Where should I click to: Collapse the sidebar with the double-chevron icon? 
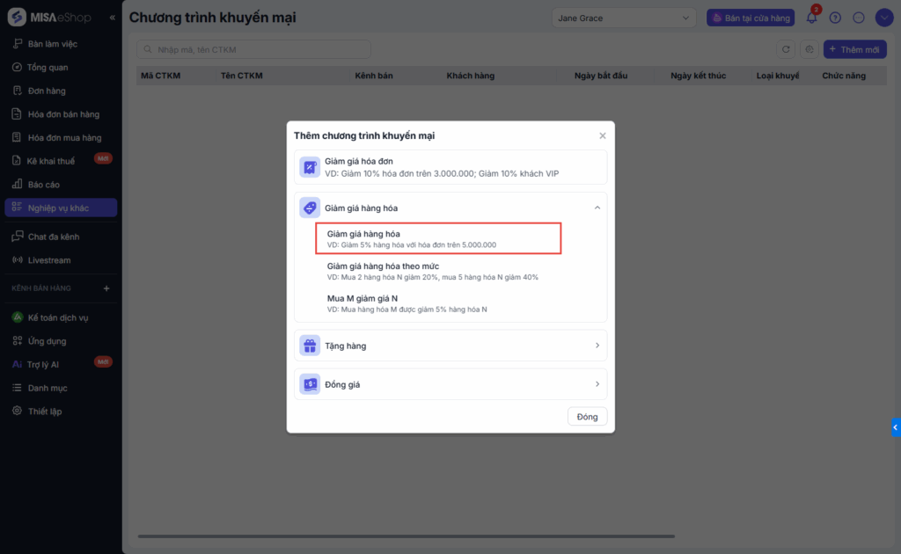point(113,18)
